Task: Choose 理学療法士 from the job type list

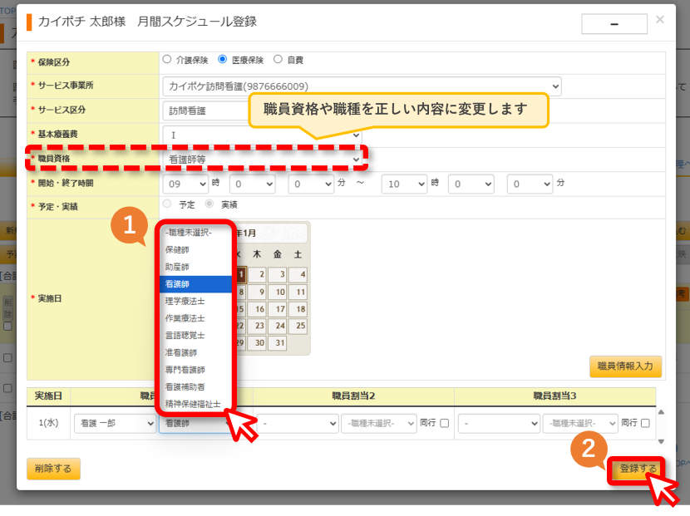Action: (196, 302)
